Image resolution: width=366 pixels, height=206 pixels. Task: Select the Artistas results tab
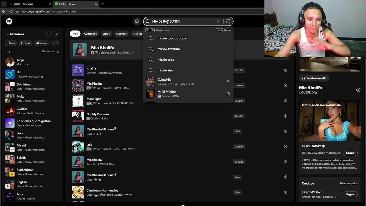point(137,34)
